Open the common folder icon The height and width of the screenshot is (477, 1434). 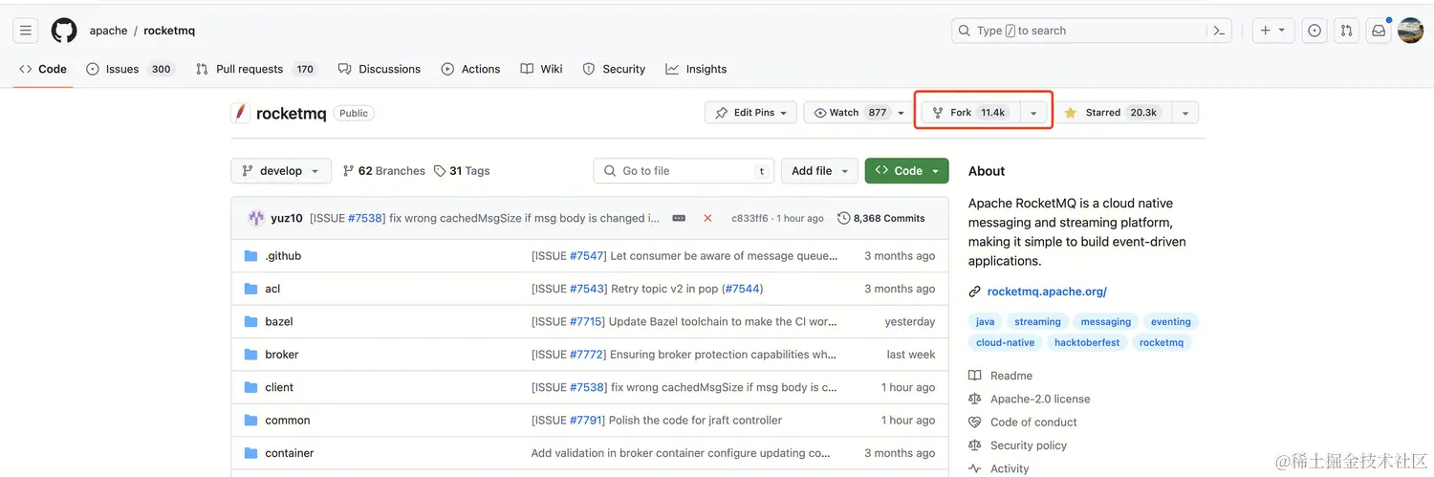point(251,421)
